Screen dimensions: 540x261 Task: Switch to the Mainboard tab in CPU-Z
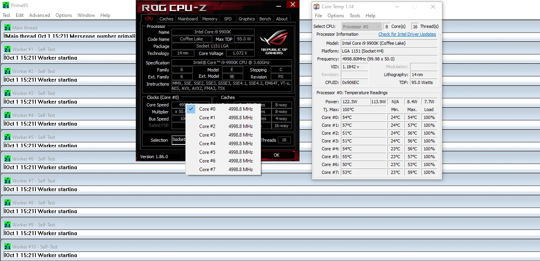(x=188, y=19)
